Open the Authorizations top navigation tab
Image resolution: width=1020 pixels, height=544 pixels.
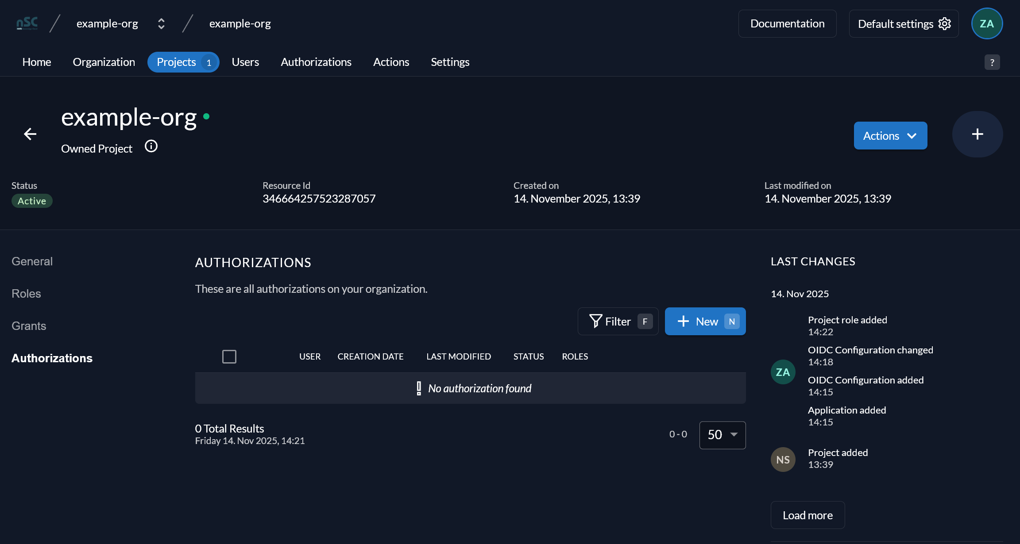[316, 62]
